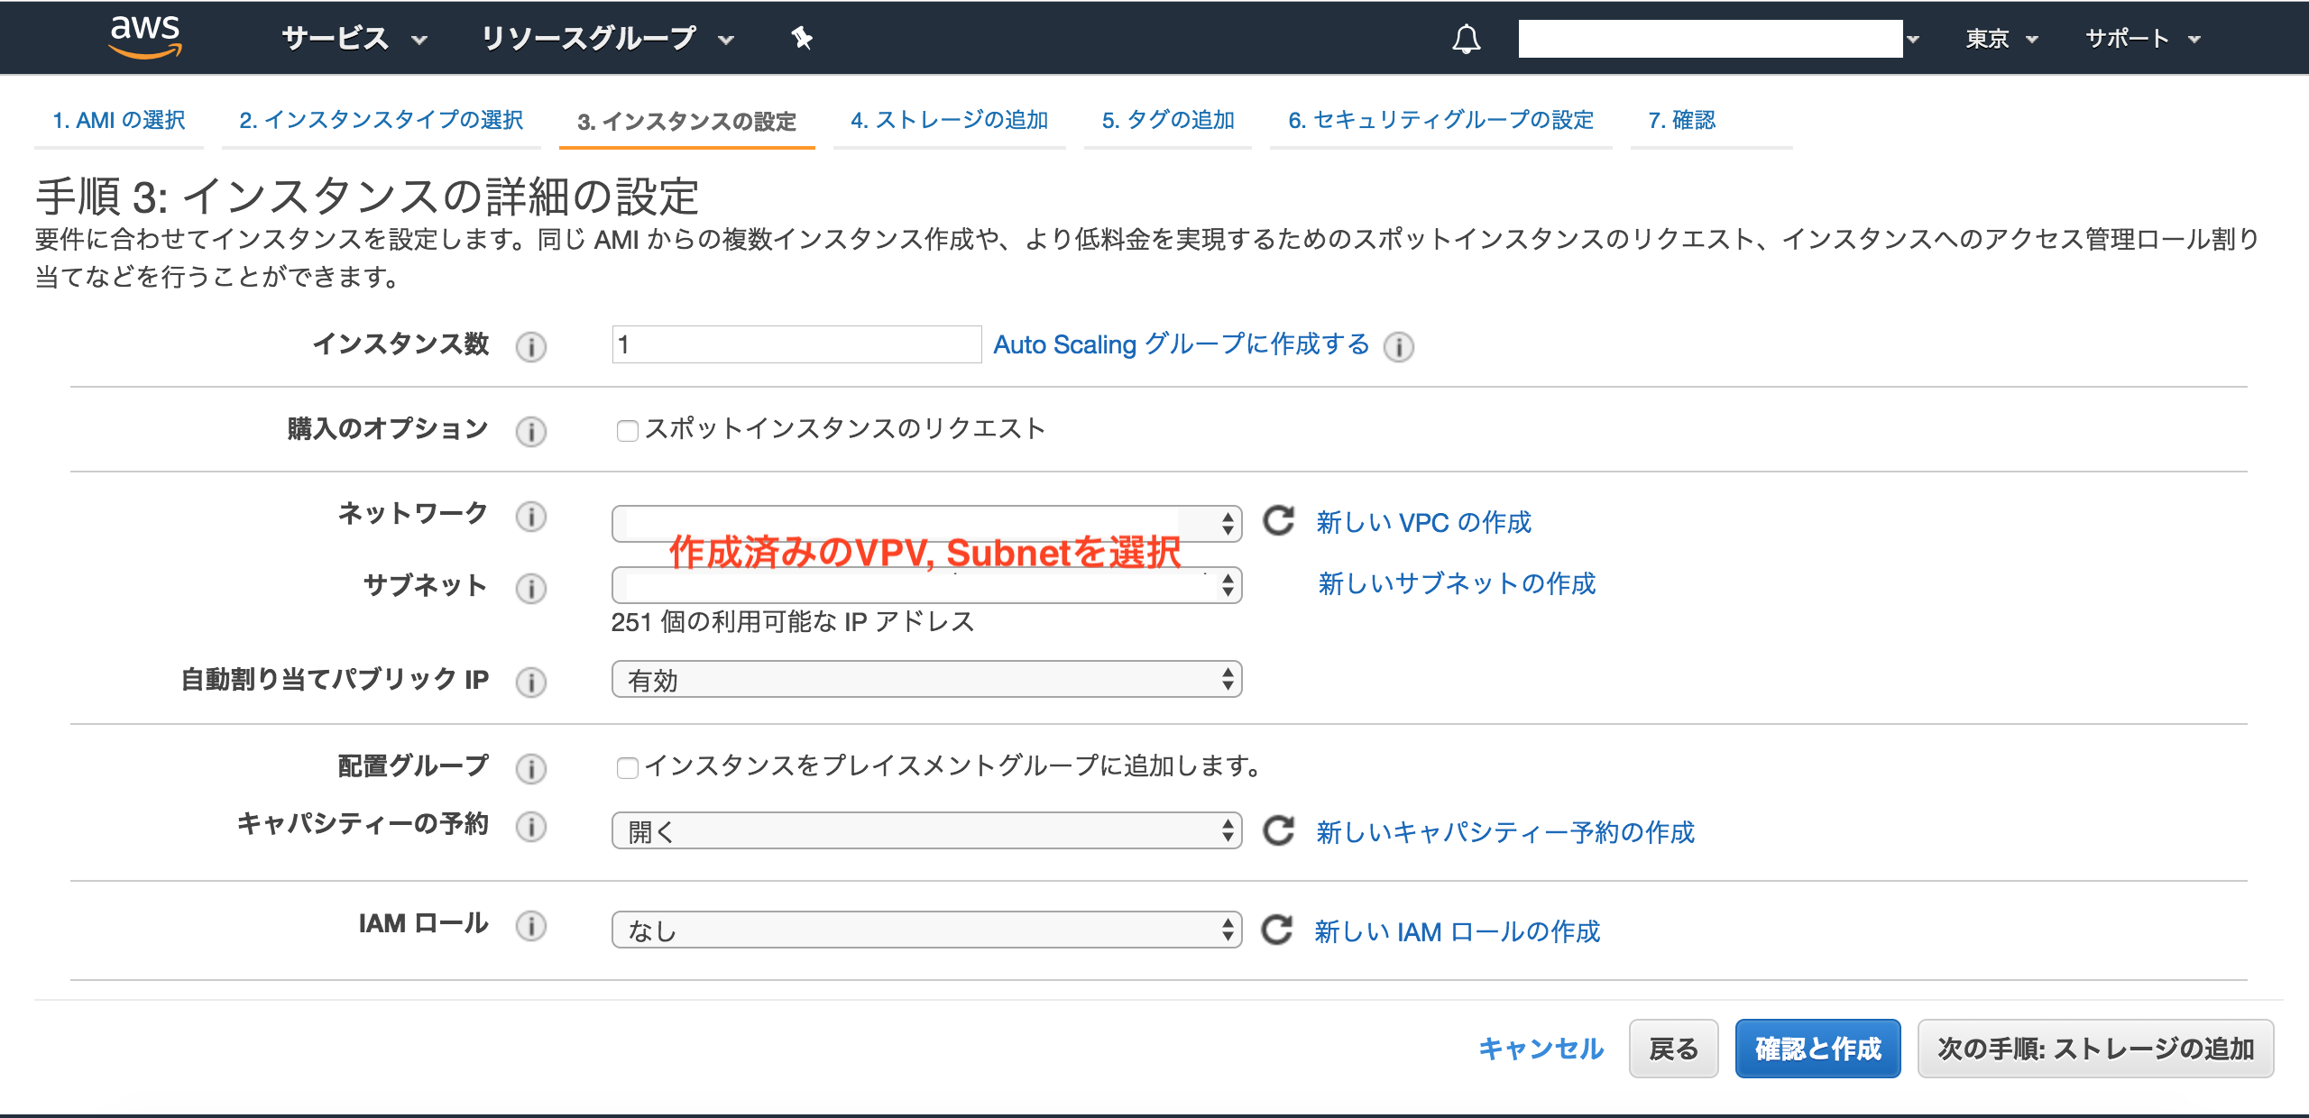The width and height of the screenshot is (2309, 1118).
Task: Click info icon beside 購入のオプション
Action: click(x=531, y=431)
